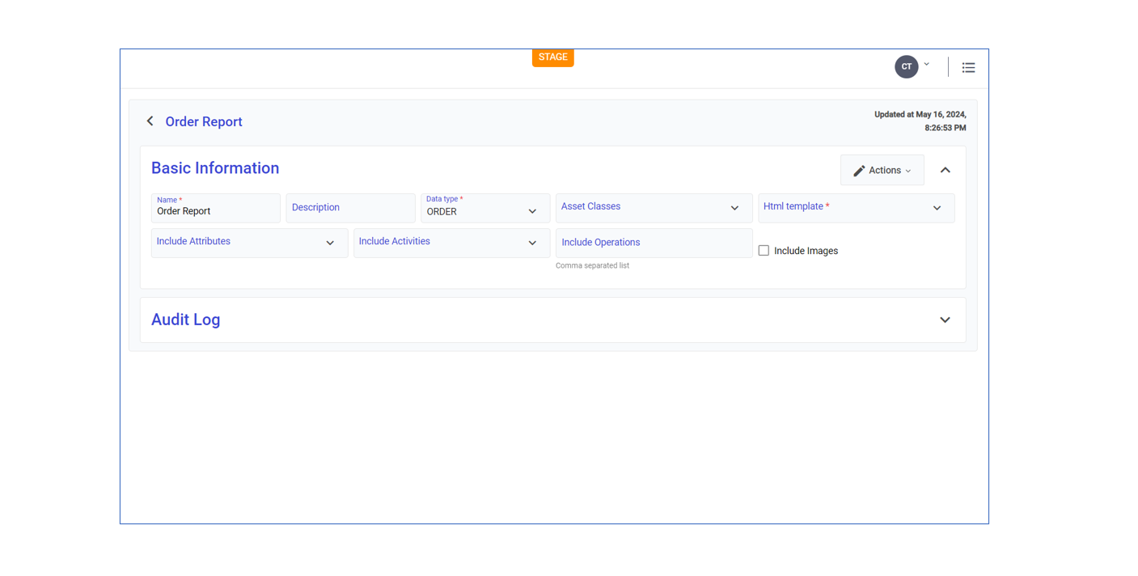Screen dimensions: 1138x576
Task: Click the Order Report page title
Action: (204, 122)
